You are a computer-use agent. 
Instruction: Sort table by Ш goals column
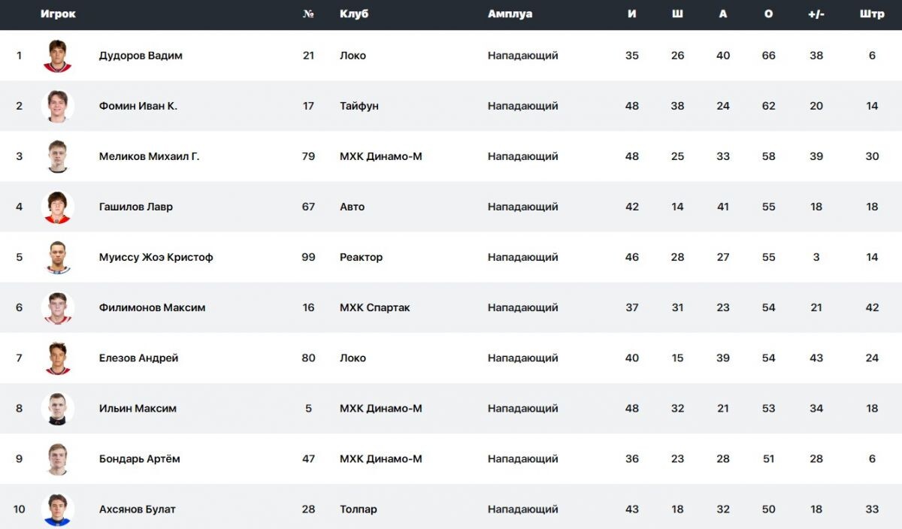677,14
